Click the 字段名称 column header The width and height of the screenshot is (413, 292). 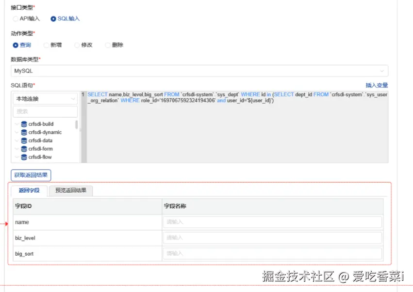(x=272, y=206)
